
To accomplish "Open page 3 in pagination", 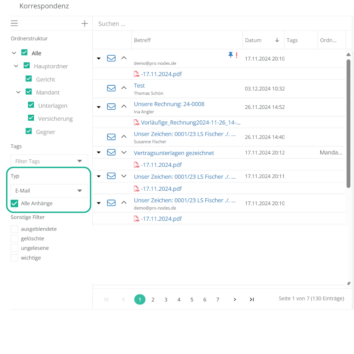I will click(x=166, y=299).
